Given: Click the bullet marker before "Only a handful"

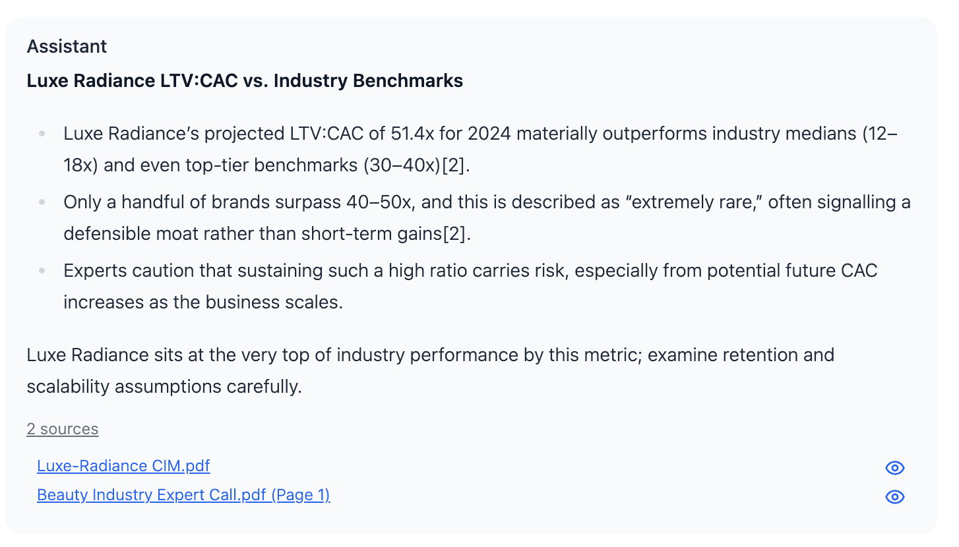Looking at the screenshot, I should click(42, 202).
